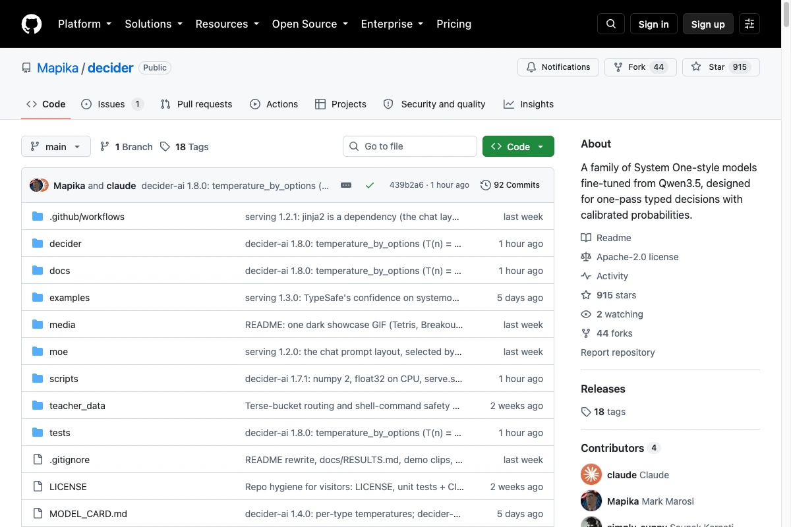Open the 18 Tags link near branch selector
791x527 pixels.
(185, 147)
